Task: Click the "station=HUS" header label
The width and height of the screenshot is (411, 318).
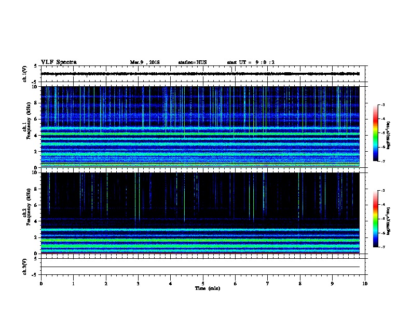Action: pyautogui.click(x=193, y=62)
